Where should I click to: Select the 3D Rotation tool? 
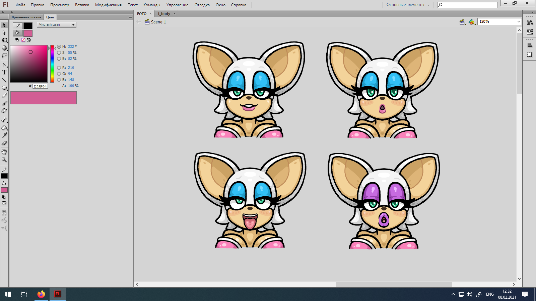[x=4, y=48]
